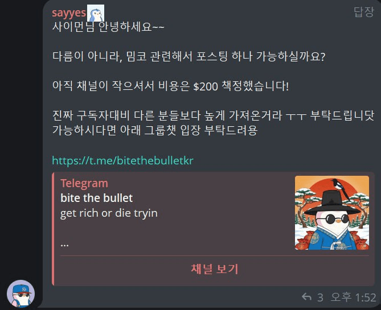This screenshot has height=310, width=381.
Task: Click the get rich or die tryin description
Action: (109, 213)
